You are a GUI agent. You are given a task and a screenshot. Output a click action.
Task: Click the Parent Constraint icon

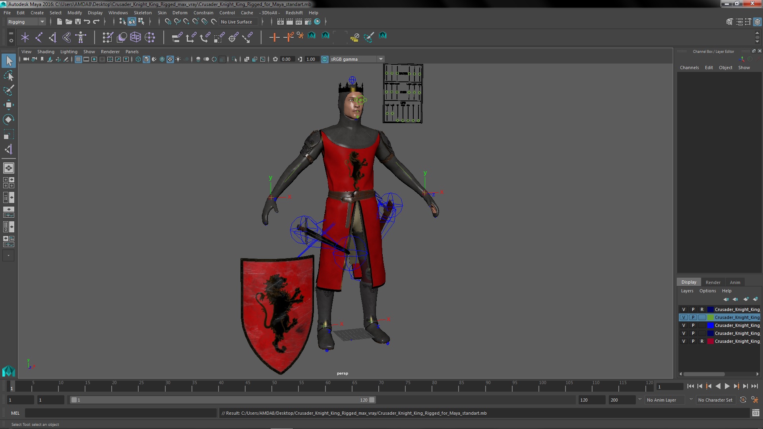pos(177,38)
